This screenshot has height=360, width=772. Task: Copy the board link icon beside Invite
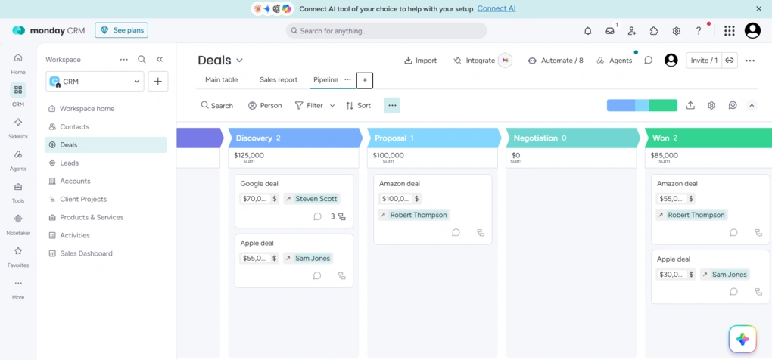tap(730, 60)
